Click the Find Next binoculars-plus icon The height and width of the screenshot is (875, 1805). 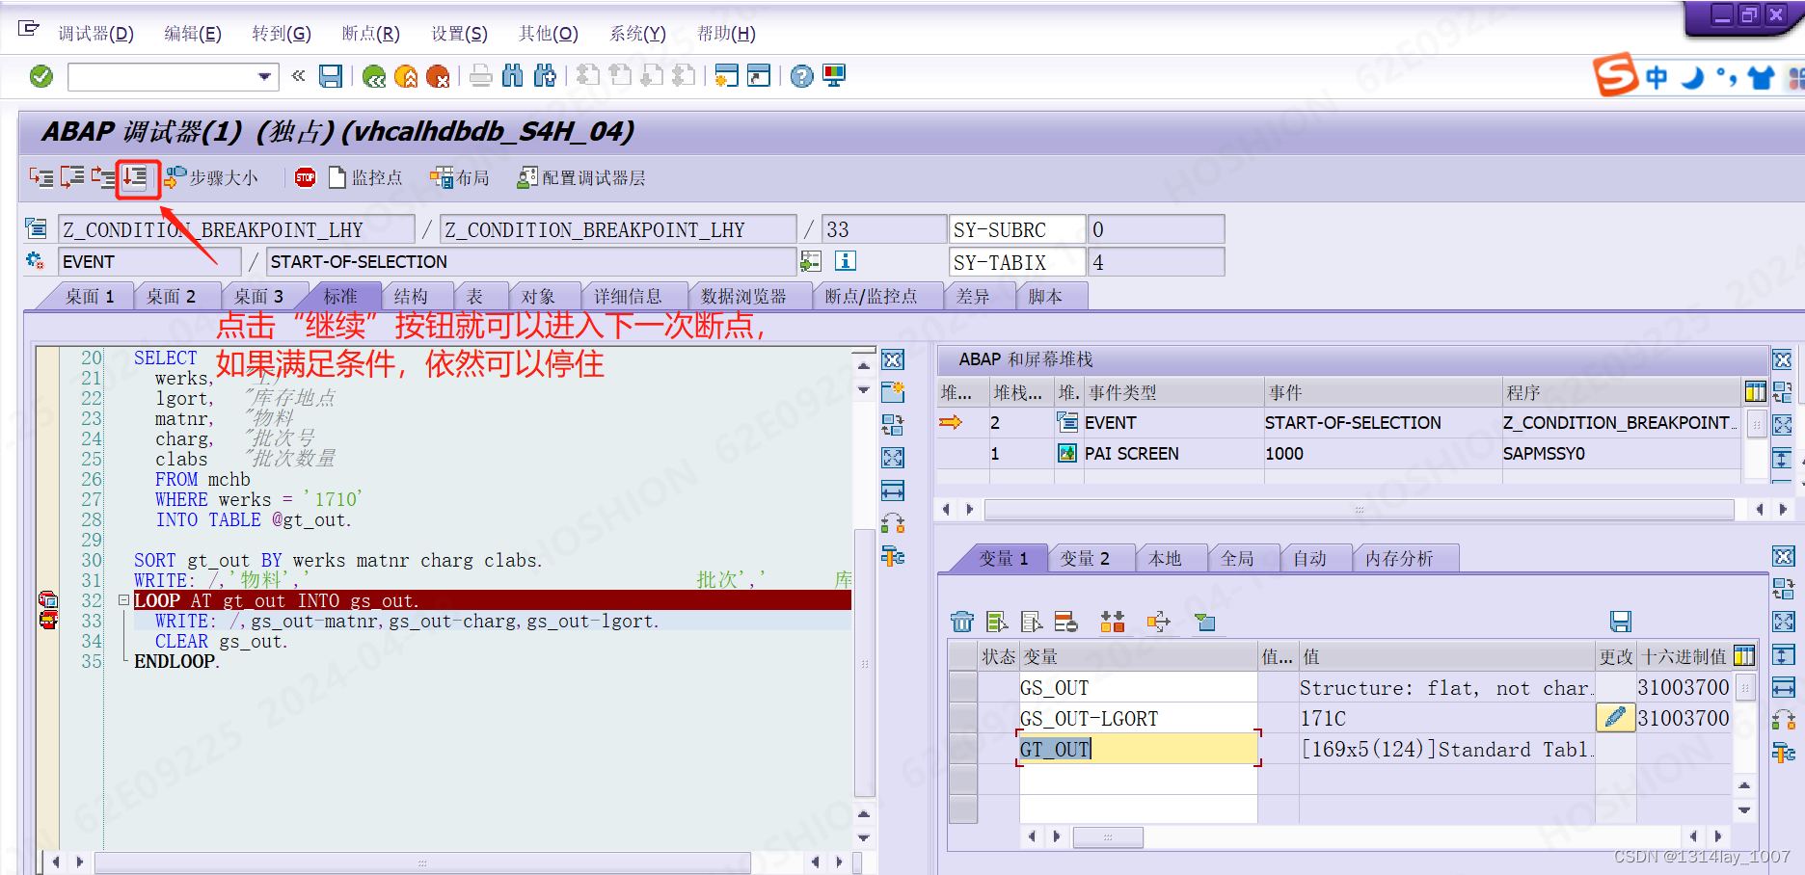pos(545,76)
